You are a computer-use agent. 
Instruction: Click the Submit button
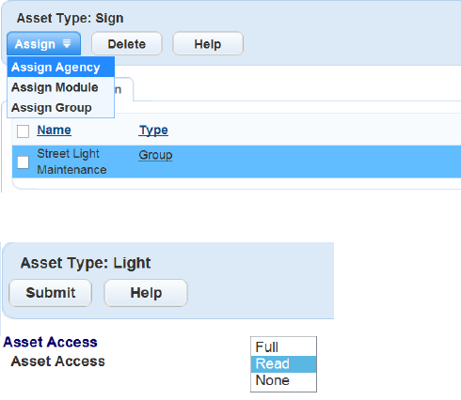point(51,293)
